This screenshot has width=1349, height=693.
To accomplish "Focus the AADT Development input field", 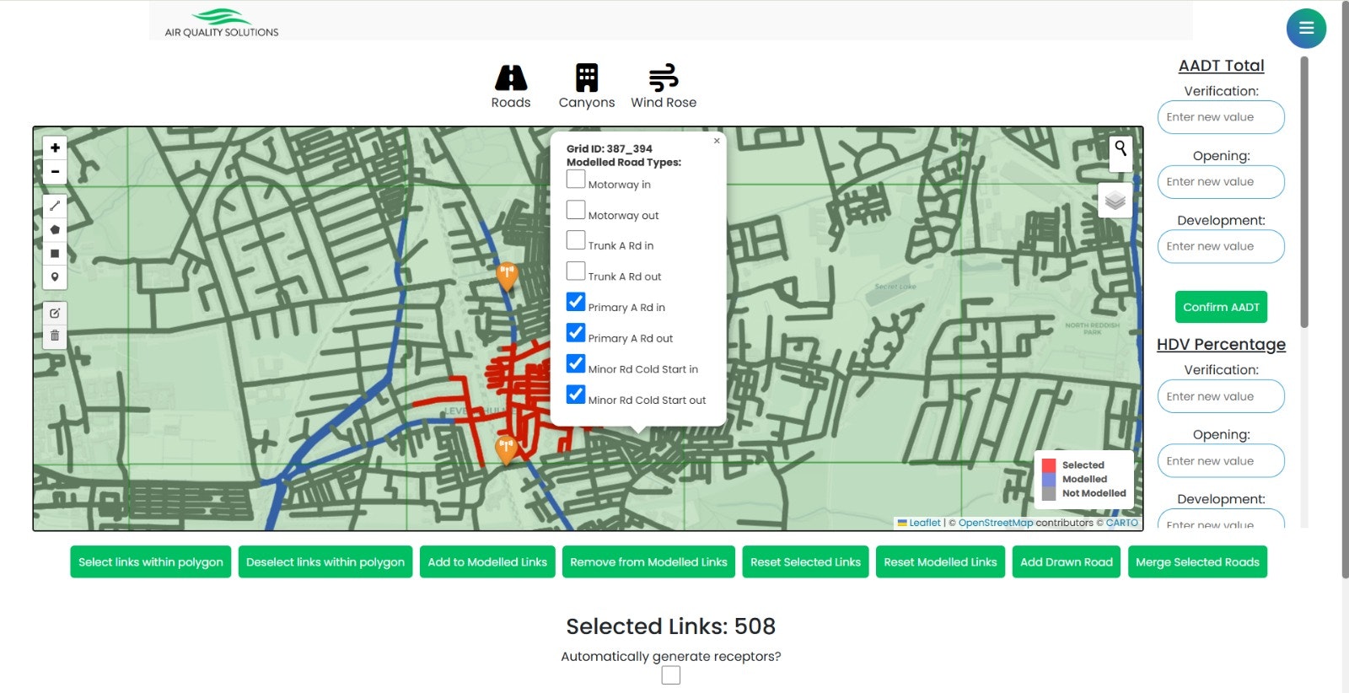I will click(x=1221, y=246).
